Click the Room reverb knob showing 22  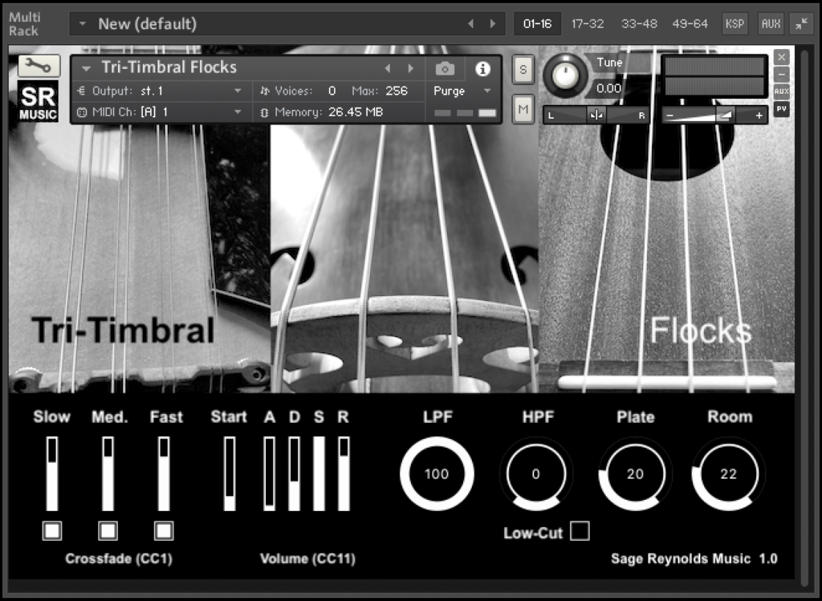tap(728, 473)
